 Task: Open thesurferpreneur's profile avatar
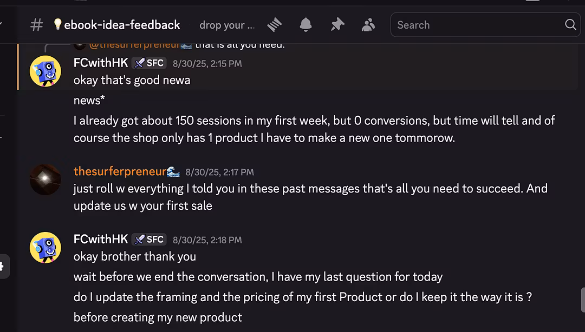click(45, 180)
